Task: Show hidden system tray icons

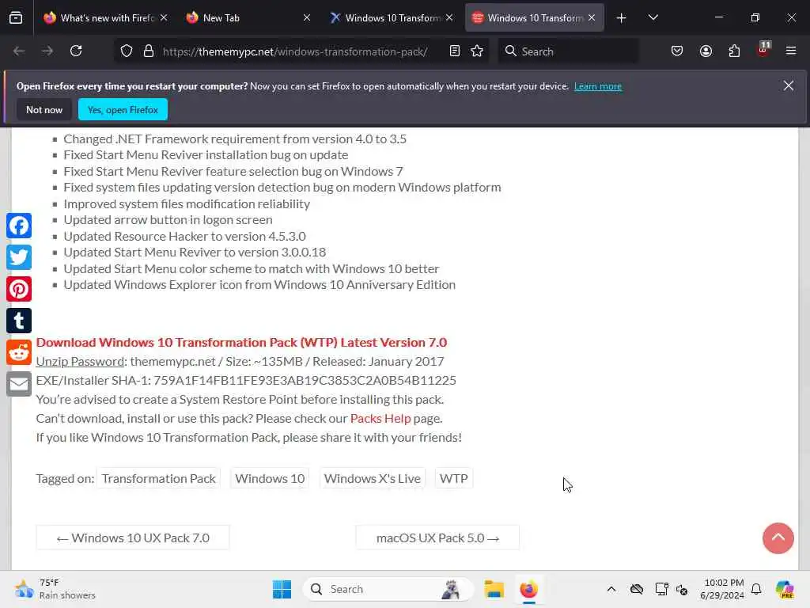Action: coord(611,589)
